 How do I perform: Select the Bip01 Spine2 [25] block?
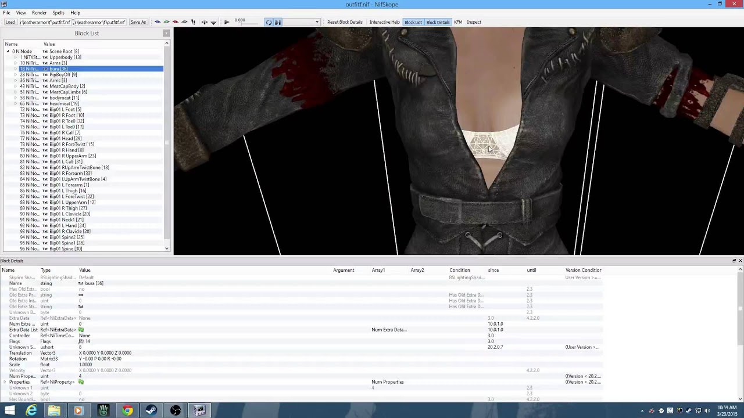click(x=67, y=237)
